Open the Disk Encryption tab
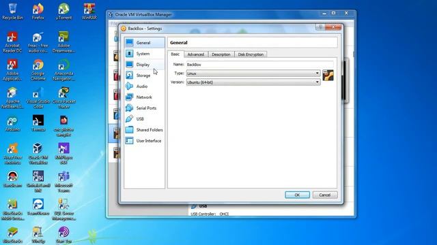 251,54
